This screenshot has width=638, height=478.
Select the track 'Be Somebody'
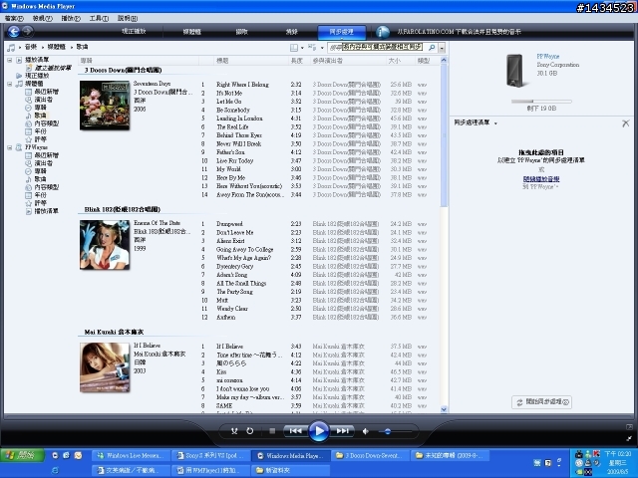(x=233, y=111)
